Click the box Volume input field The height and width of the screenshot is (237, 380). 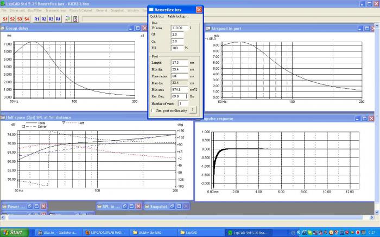tap(179, 28)
